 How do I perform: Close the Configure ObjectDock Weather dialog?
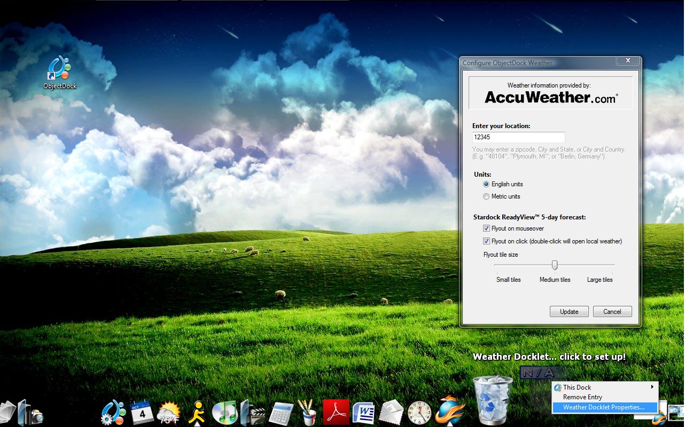click(628, 61)
